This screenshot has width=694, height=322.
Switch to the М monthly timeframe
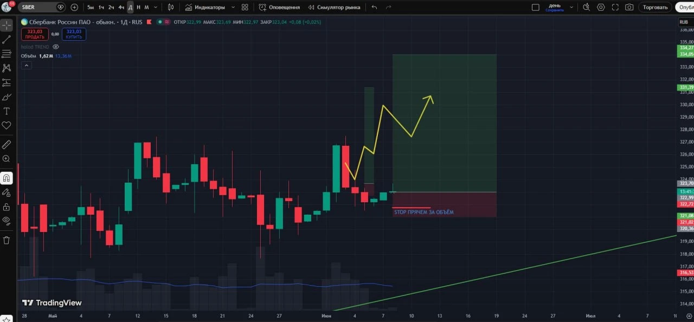146,7
